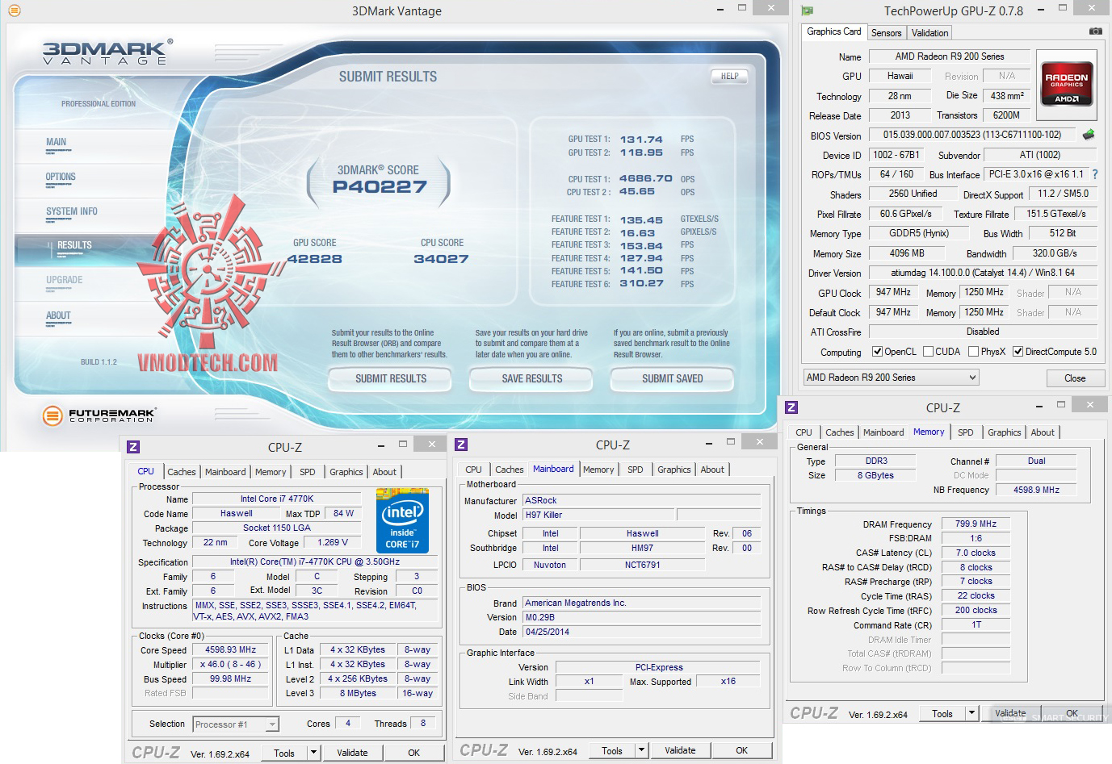Viewport: 1112px width, 764px height.
Task: Click the 3DMark Vantage title bar icon
Action: pyautogui.click(x=14, y=10)
